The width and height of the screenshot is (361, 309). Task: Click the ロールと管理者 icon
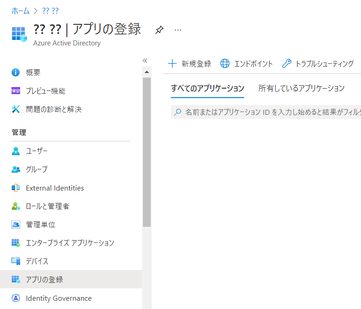click(x=16, y=206)
